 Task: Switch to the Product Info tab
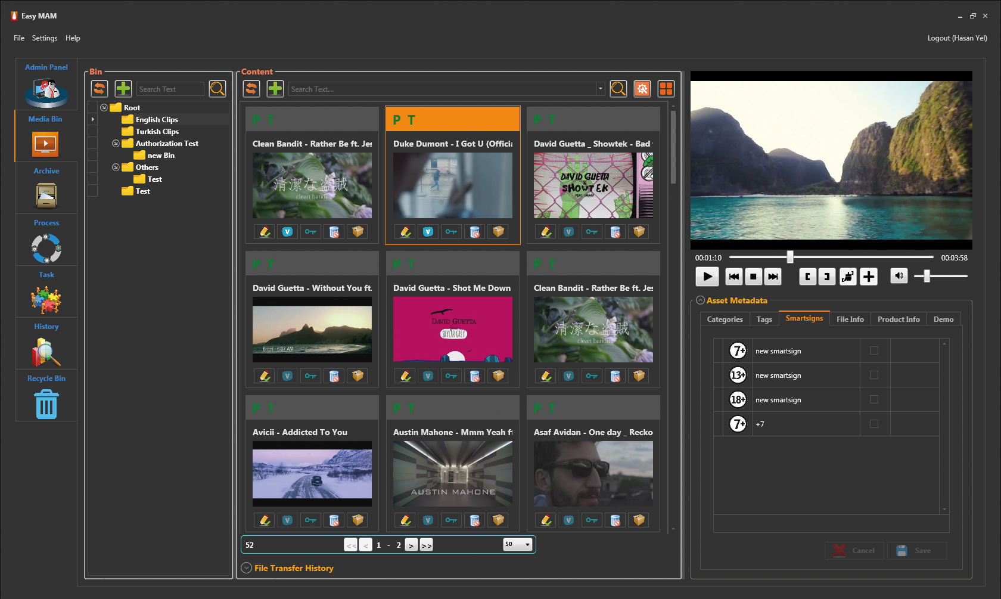point(899,319)
